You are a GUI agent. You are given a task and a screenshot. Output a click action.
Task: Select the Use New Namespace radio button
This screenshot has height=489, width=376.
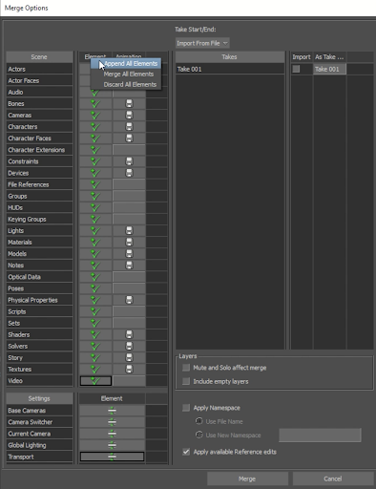(199, 435)
